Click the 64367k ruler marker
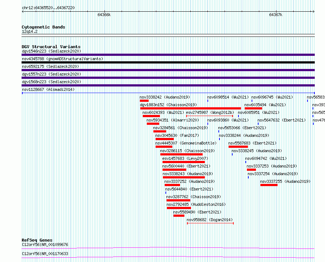 (x=276, y=15)
